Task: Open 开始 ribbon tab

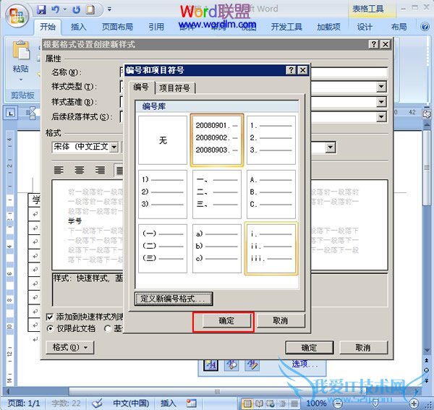Action: click(48, 27)
